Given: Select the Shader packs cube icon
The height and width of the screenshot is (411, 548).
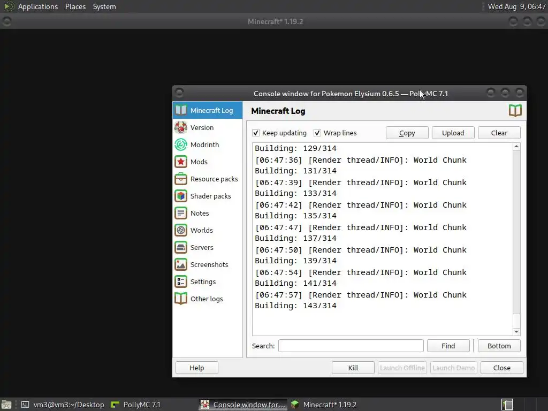Looking at the screenshot, I should click(x=181, y=196).
